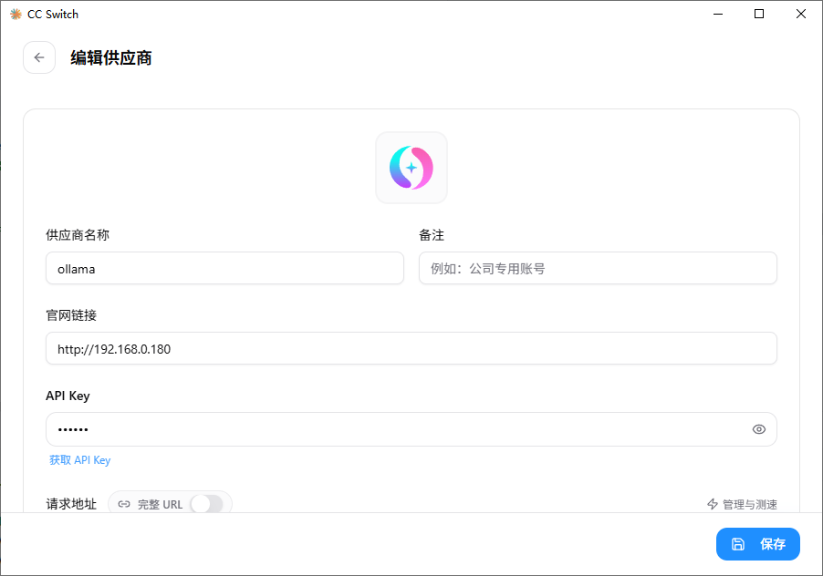Click the 编辑供应商 page heading
The height and width of the screenshot is (576, 823).
tap(111, 57)
